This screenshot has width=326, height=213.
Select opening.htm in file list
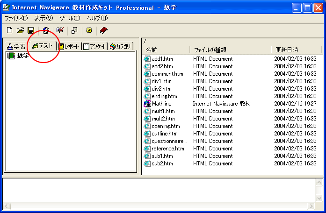(x=166, y=126)
